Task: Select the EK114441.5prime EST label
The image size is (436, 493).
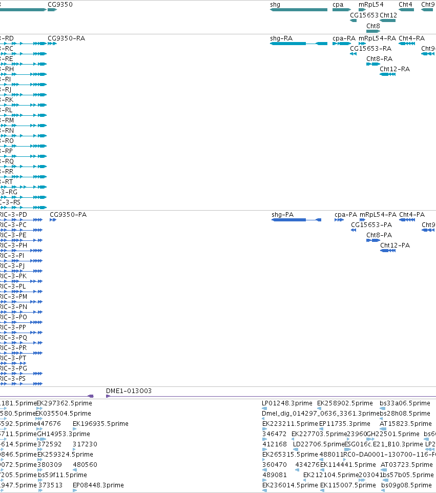Action: coord(348,464)
